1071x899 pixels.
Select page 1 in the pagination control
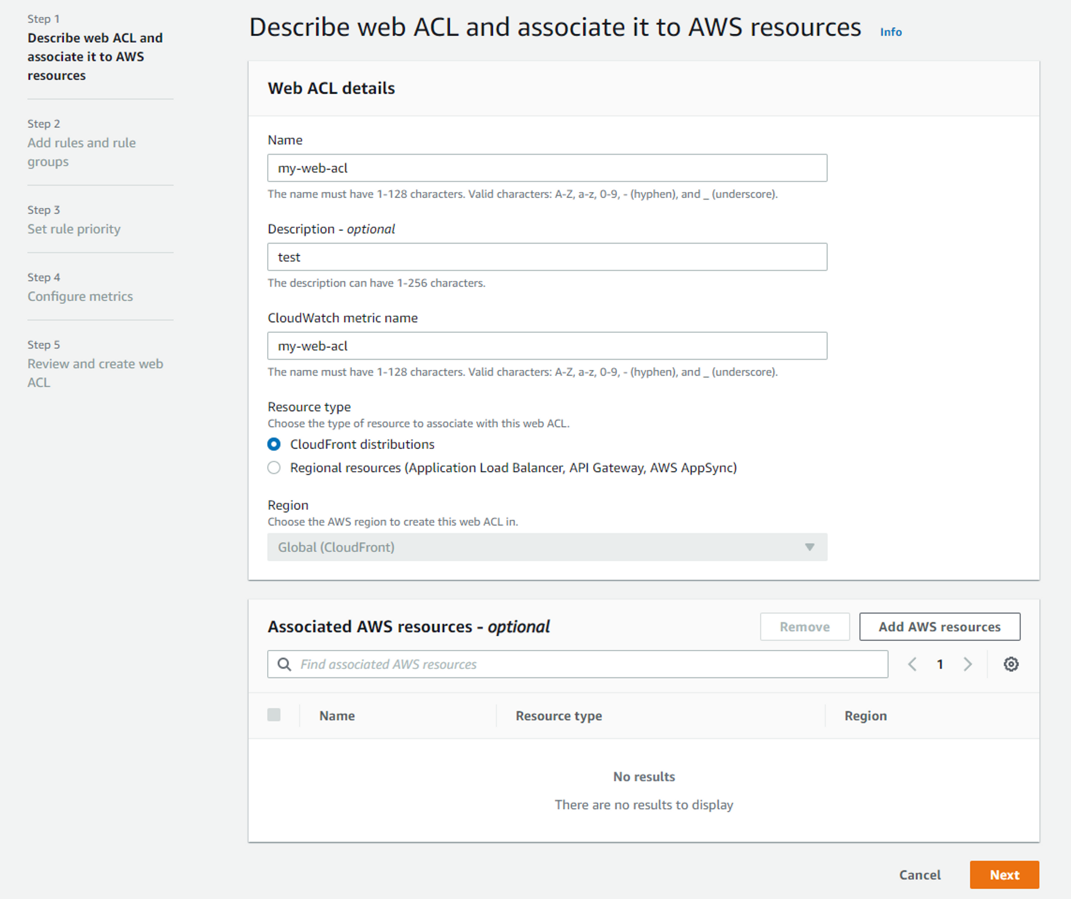pyautogui.click(x=940, y=664)
